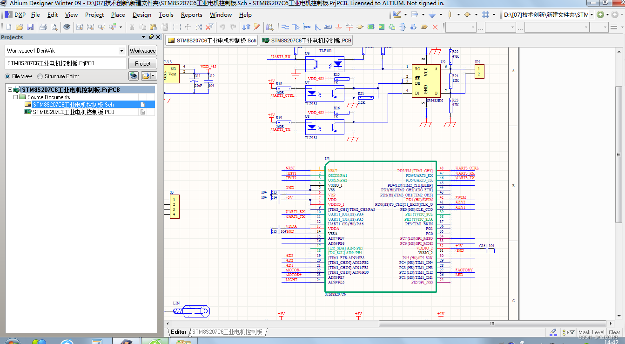Click the Redo arrow icon
Image resolution: width=625 pixels, height=344 pixels.
(233, 27)
